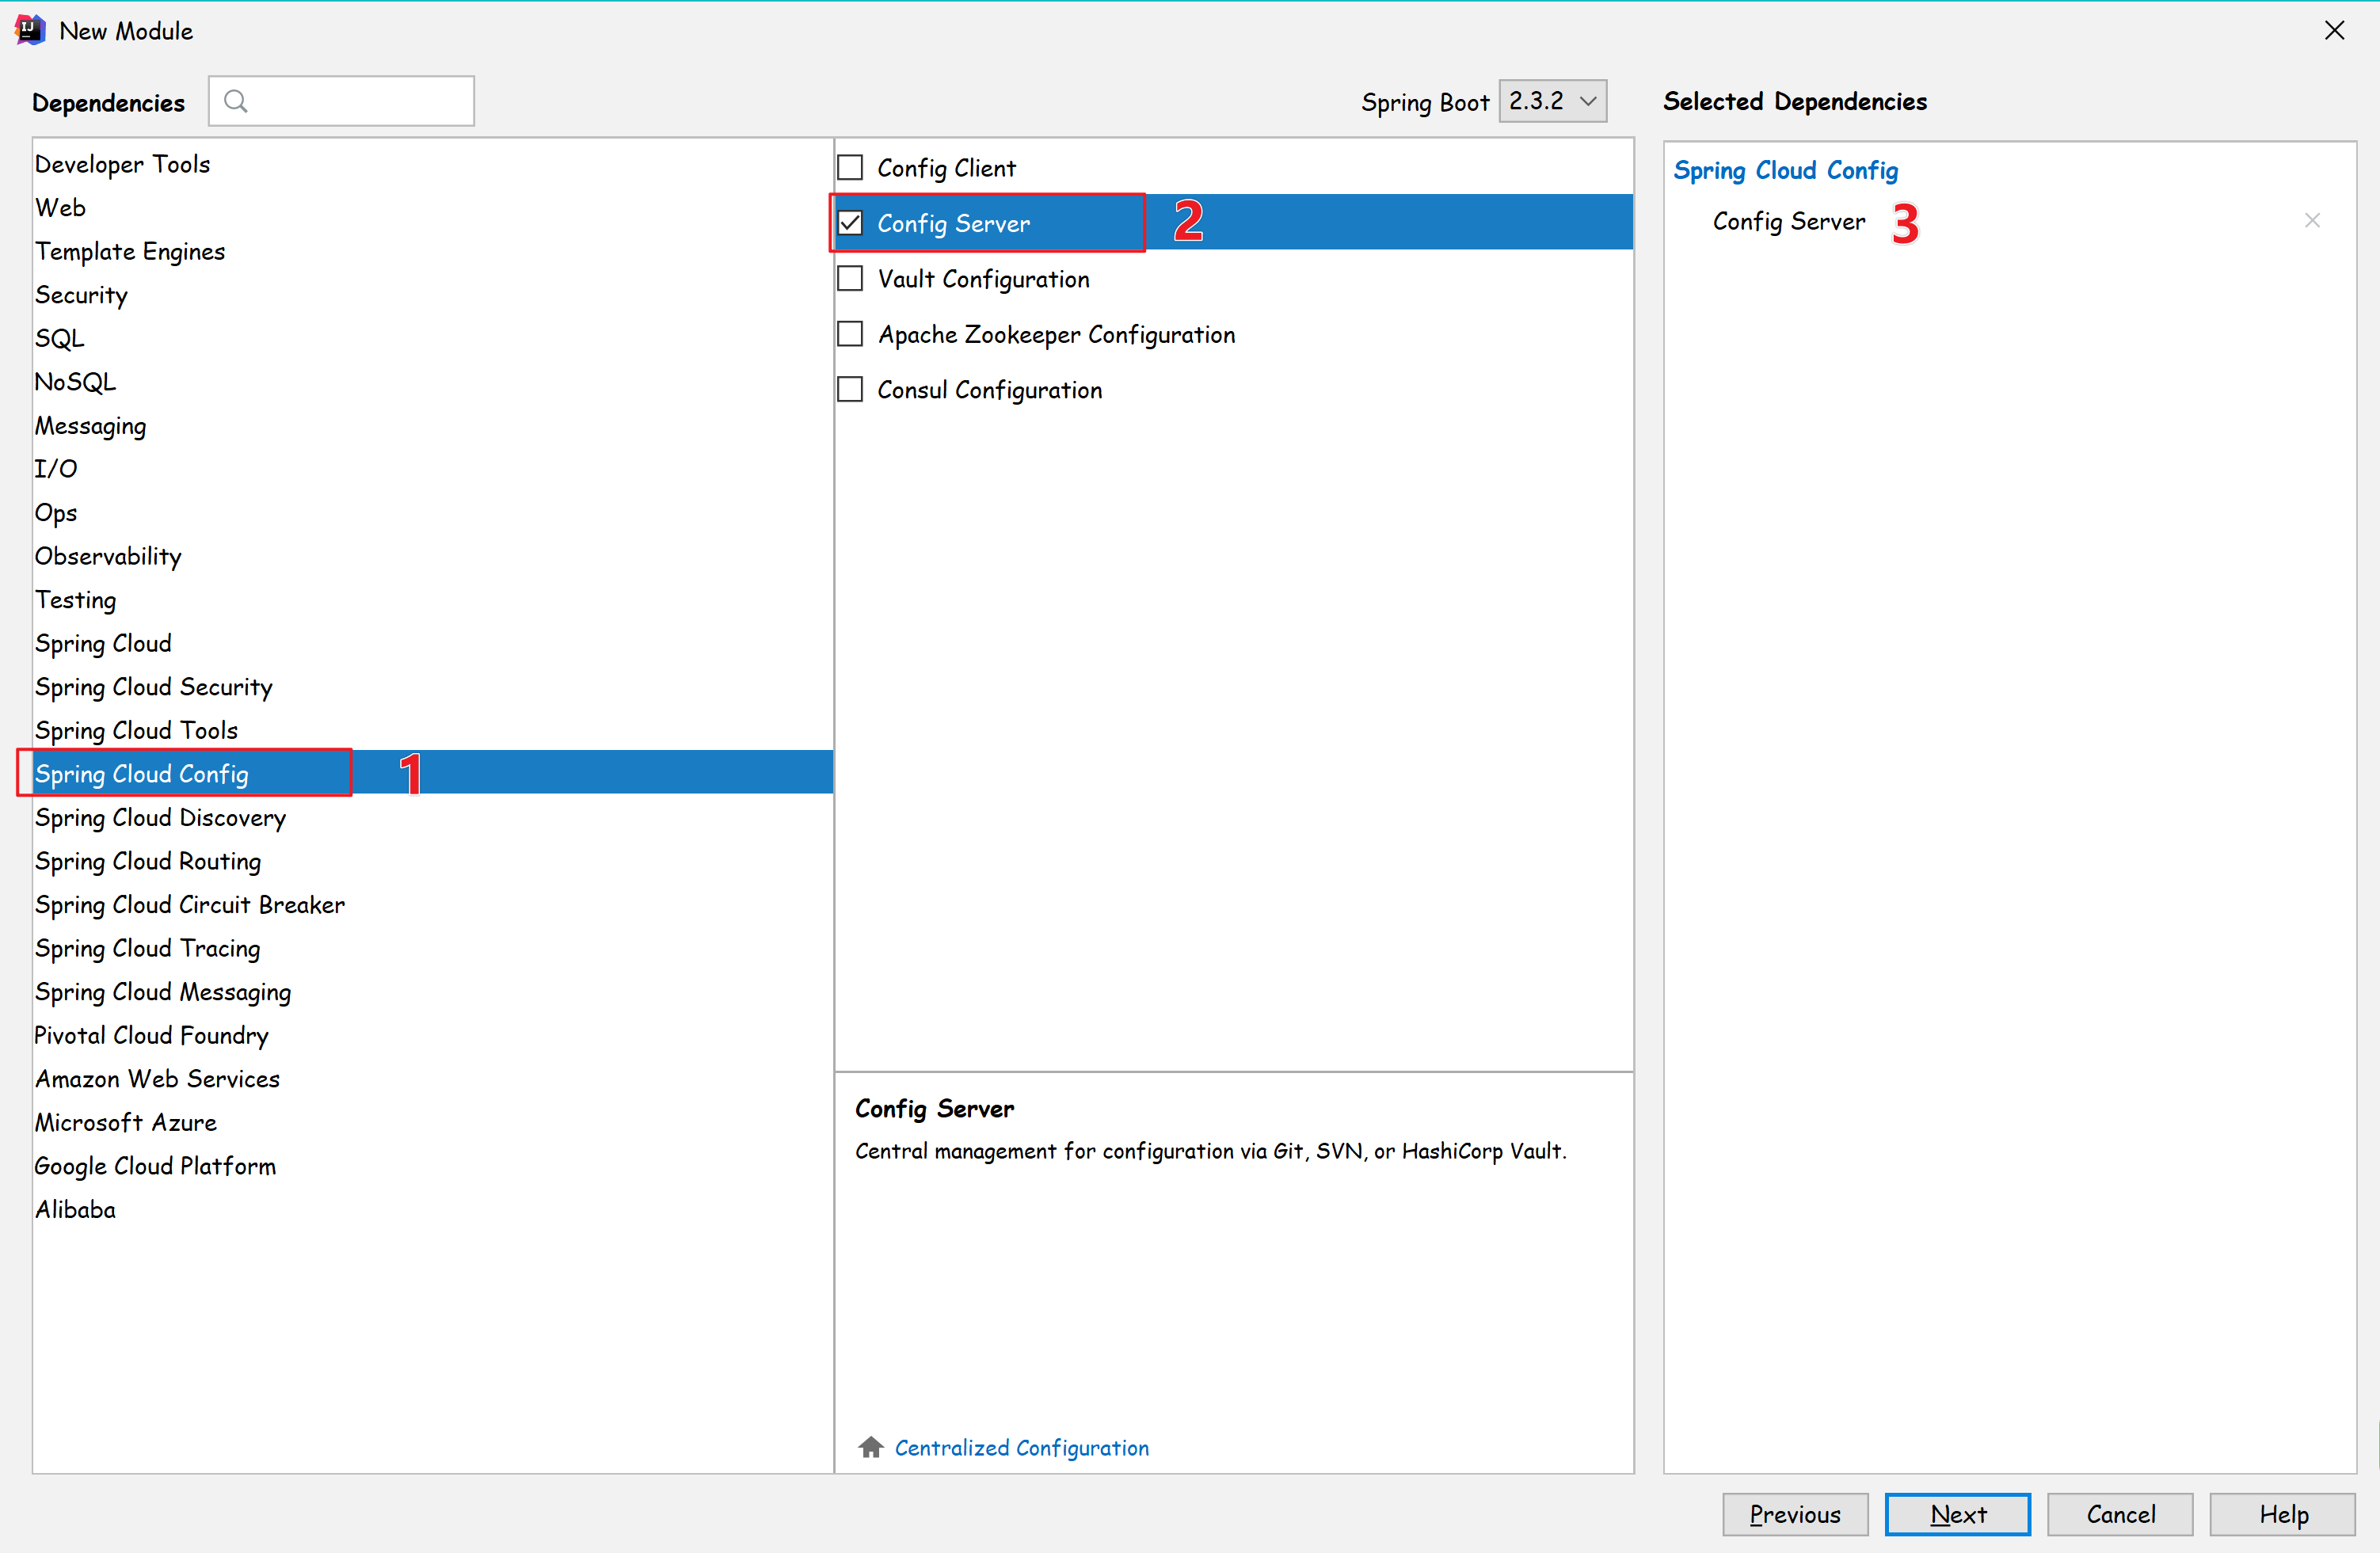Click the IntelliJ logo in title bar
The height and width of the screenshot is (1553, 2380).
click(x=30, y=30)
